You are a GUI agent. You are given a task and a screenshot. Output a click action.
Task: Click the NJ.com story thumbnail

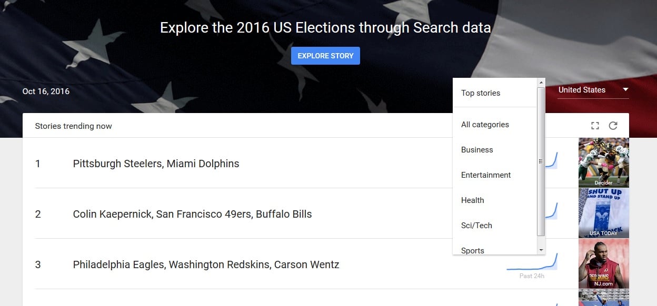pyautogui.click(x=603, y=263)
